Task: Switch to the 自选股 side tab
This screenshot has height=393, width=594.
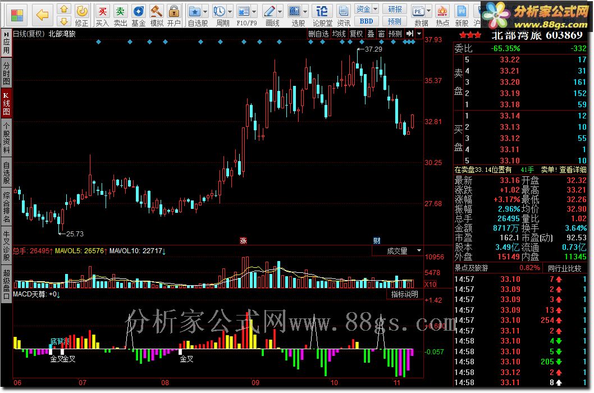Action: pos(6,173)
